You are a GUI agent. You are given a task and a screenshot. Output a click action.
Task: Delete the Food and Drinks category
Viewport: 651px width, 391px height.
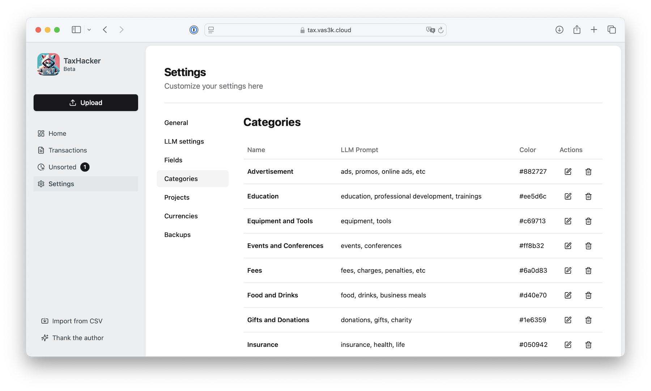[x=588, y=295]
